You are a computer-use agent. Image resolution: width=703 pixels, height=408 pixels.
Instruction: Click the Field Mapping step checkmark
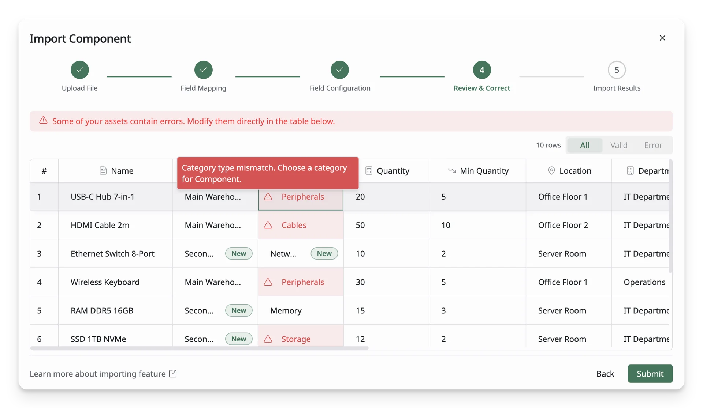204,70
